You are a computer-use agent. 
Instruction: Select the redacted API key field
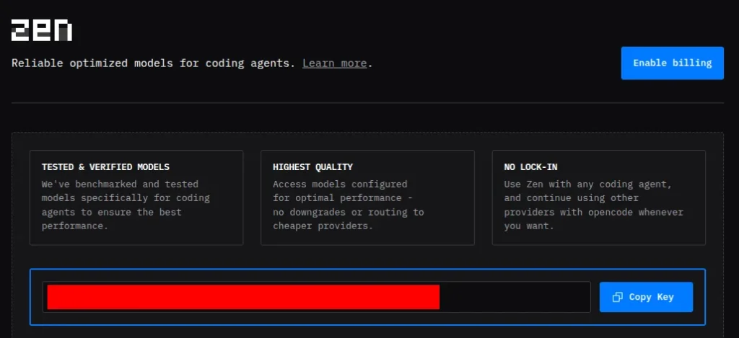point(316,297)
